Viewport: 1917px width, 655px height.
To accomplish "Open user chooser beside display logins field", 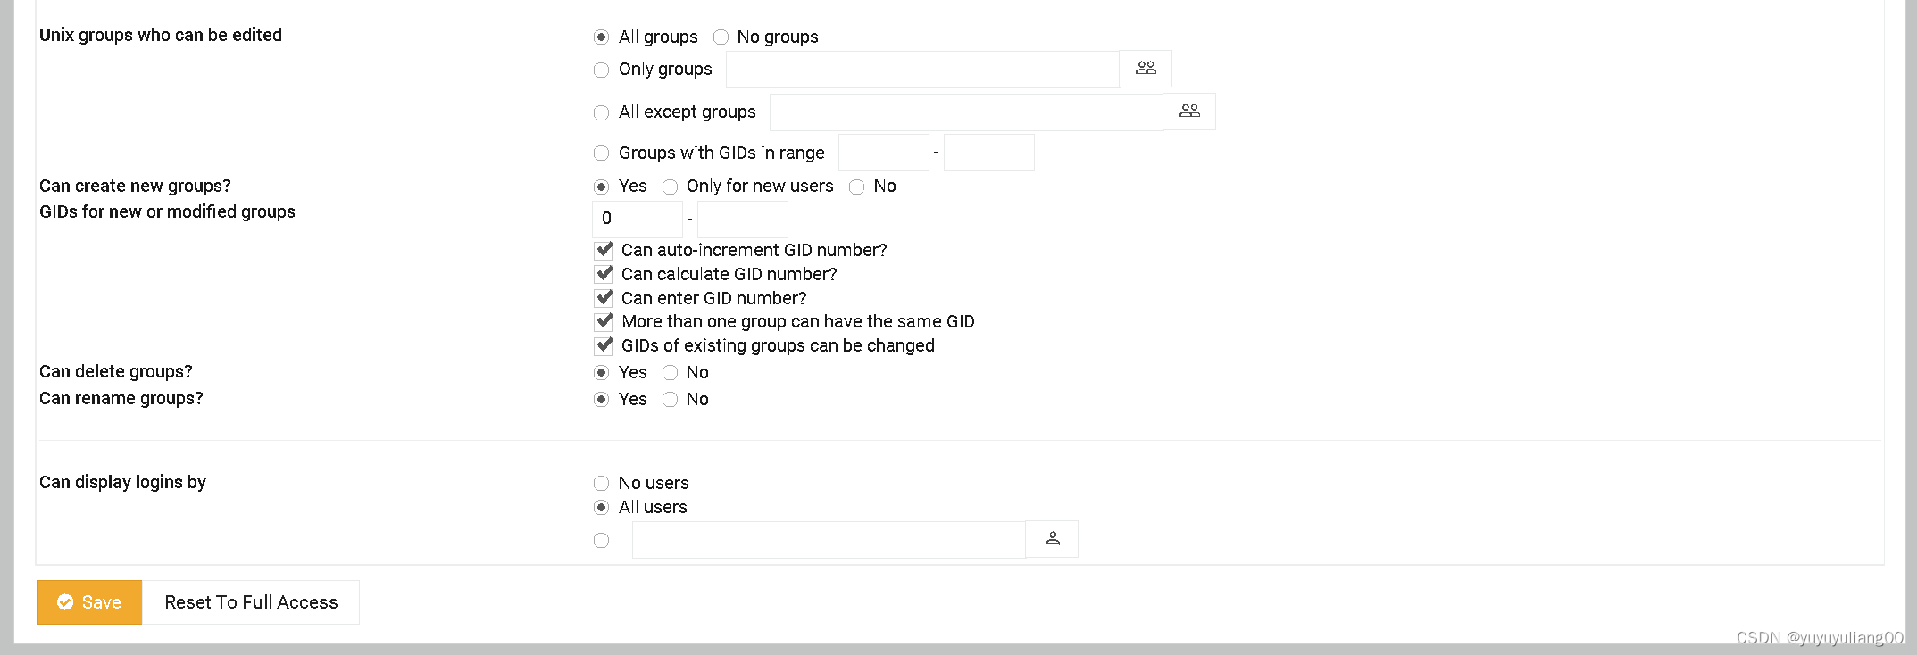I will (x=1052, y=539).
